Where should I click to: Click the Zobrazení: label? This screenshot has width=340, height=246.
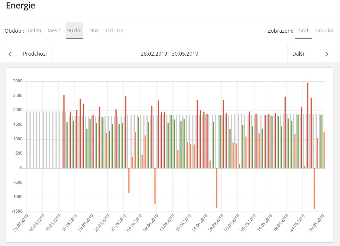click(x=280, y=31)
